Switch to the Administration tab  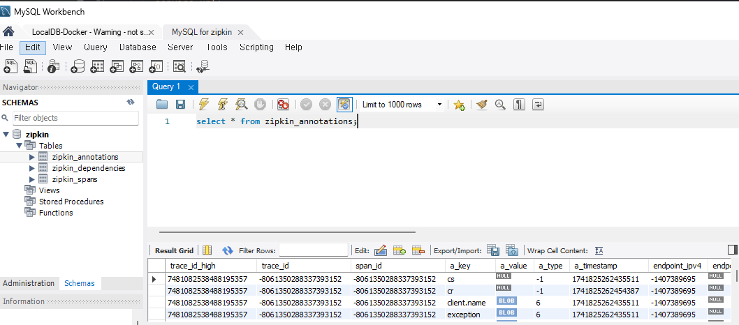click(x=29, y=283)
